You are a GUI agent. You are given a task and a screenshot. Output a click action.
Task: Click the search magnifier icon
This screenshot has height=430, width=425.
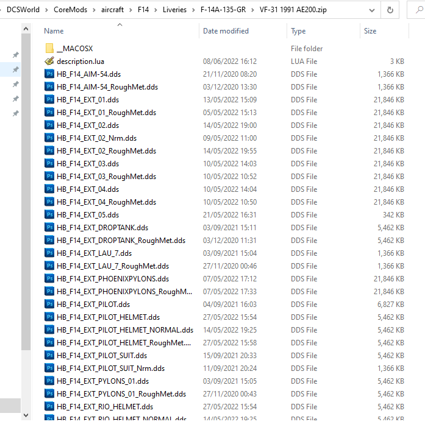point(420,10)
